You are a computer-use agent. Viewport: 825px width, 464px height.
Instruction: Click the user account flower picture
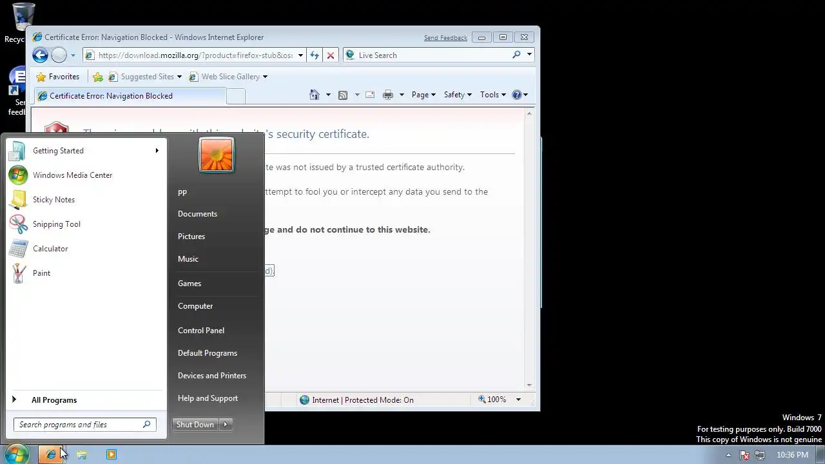point(217,155)
